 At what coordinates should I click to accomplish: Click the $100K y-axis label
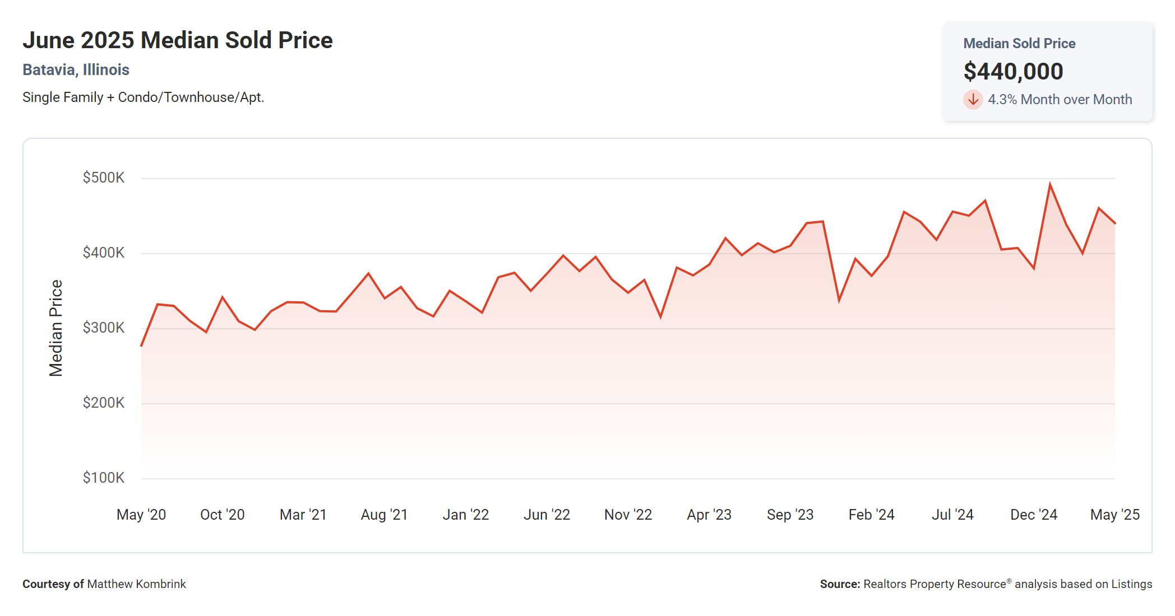tap(103, 478)
